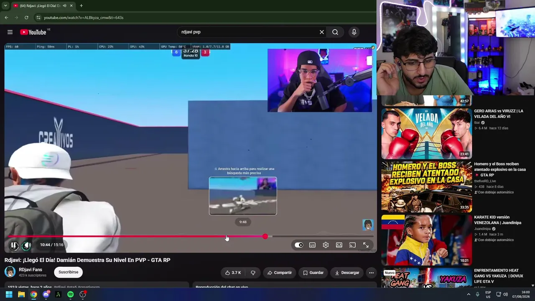Viewport: 535px width, 301px height.
Task: Open the 'Homero y el Boss' video title
Action: (x=500, y=169)
